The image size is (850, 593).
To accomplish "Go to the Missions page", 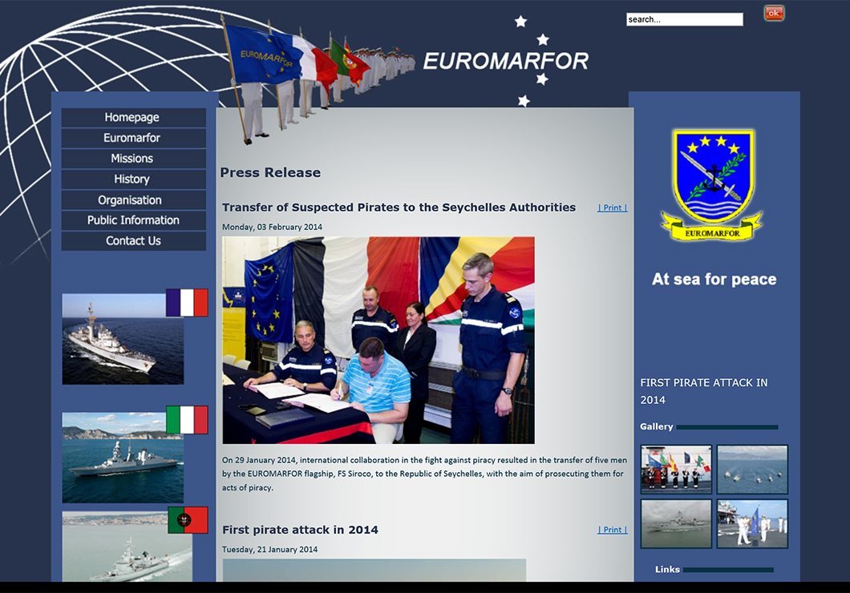I will (133, 159).
